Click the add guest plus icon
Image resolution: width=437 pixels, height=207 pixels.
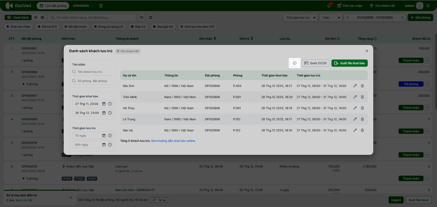click(294, 63)
